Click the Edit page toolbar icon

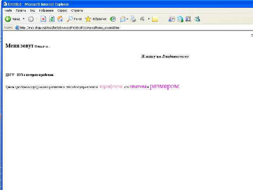click(x=143, y=19)
